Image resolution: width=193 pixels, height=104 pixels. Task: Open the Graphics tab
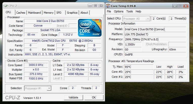(x=72, y=13)
